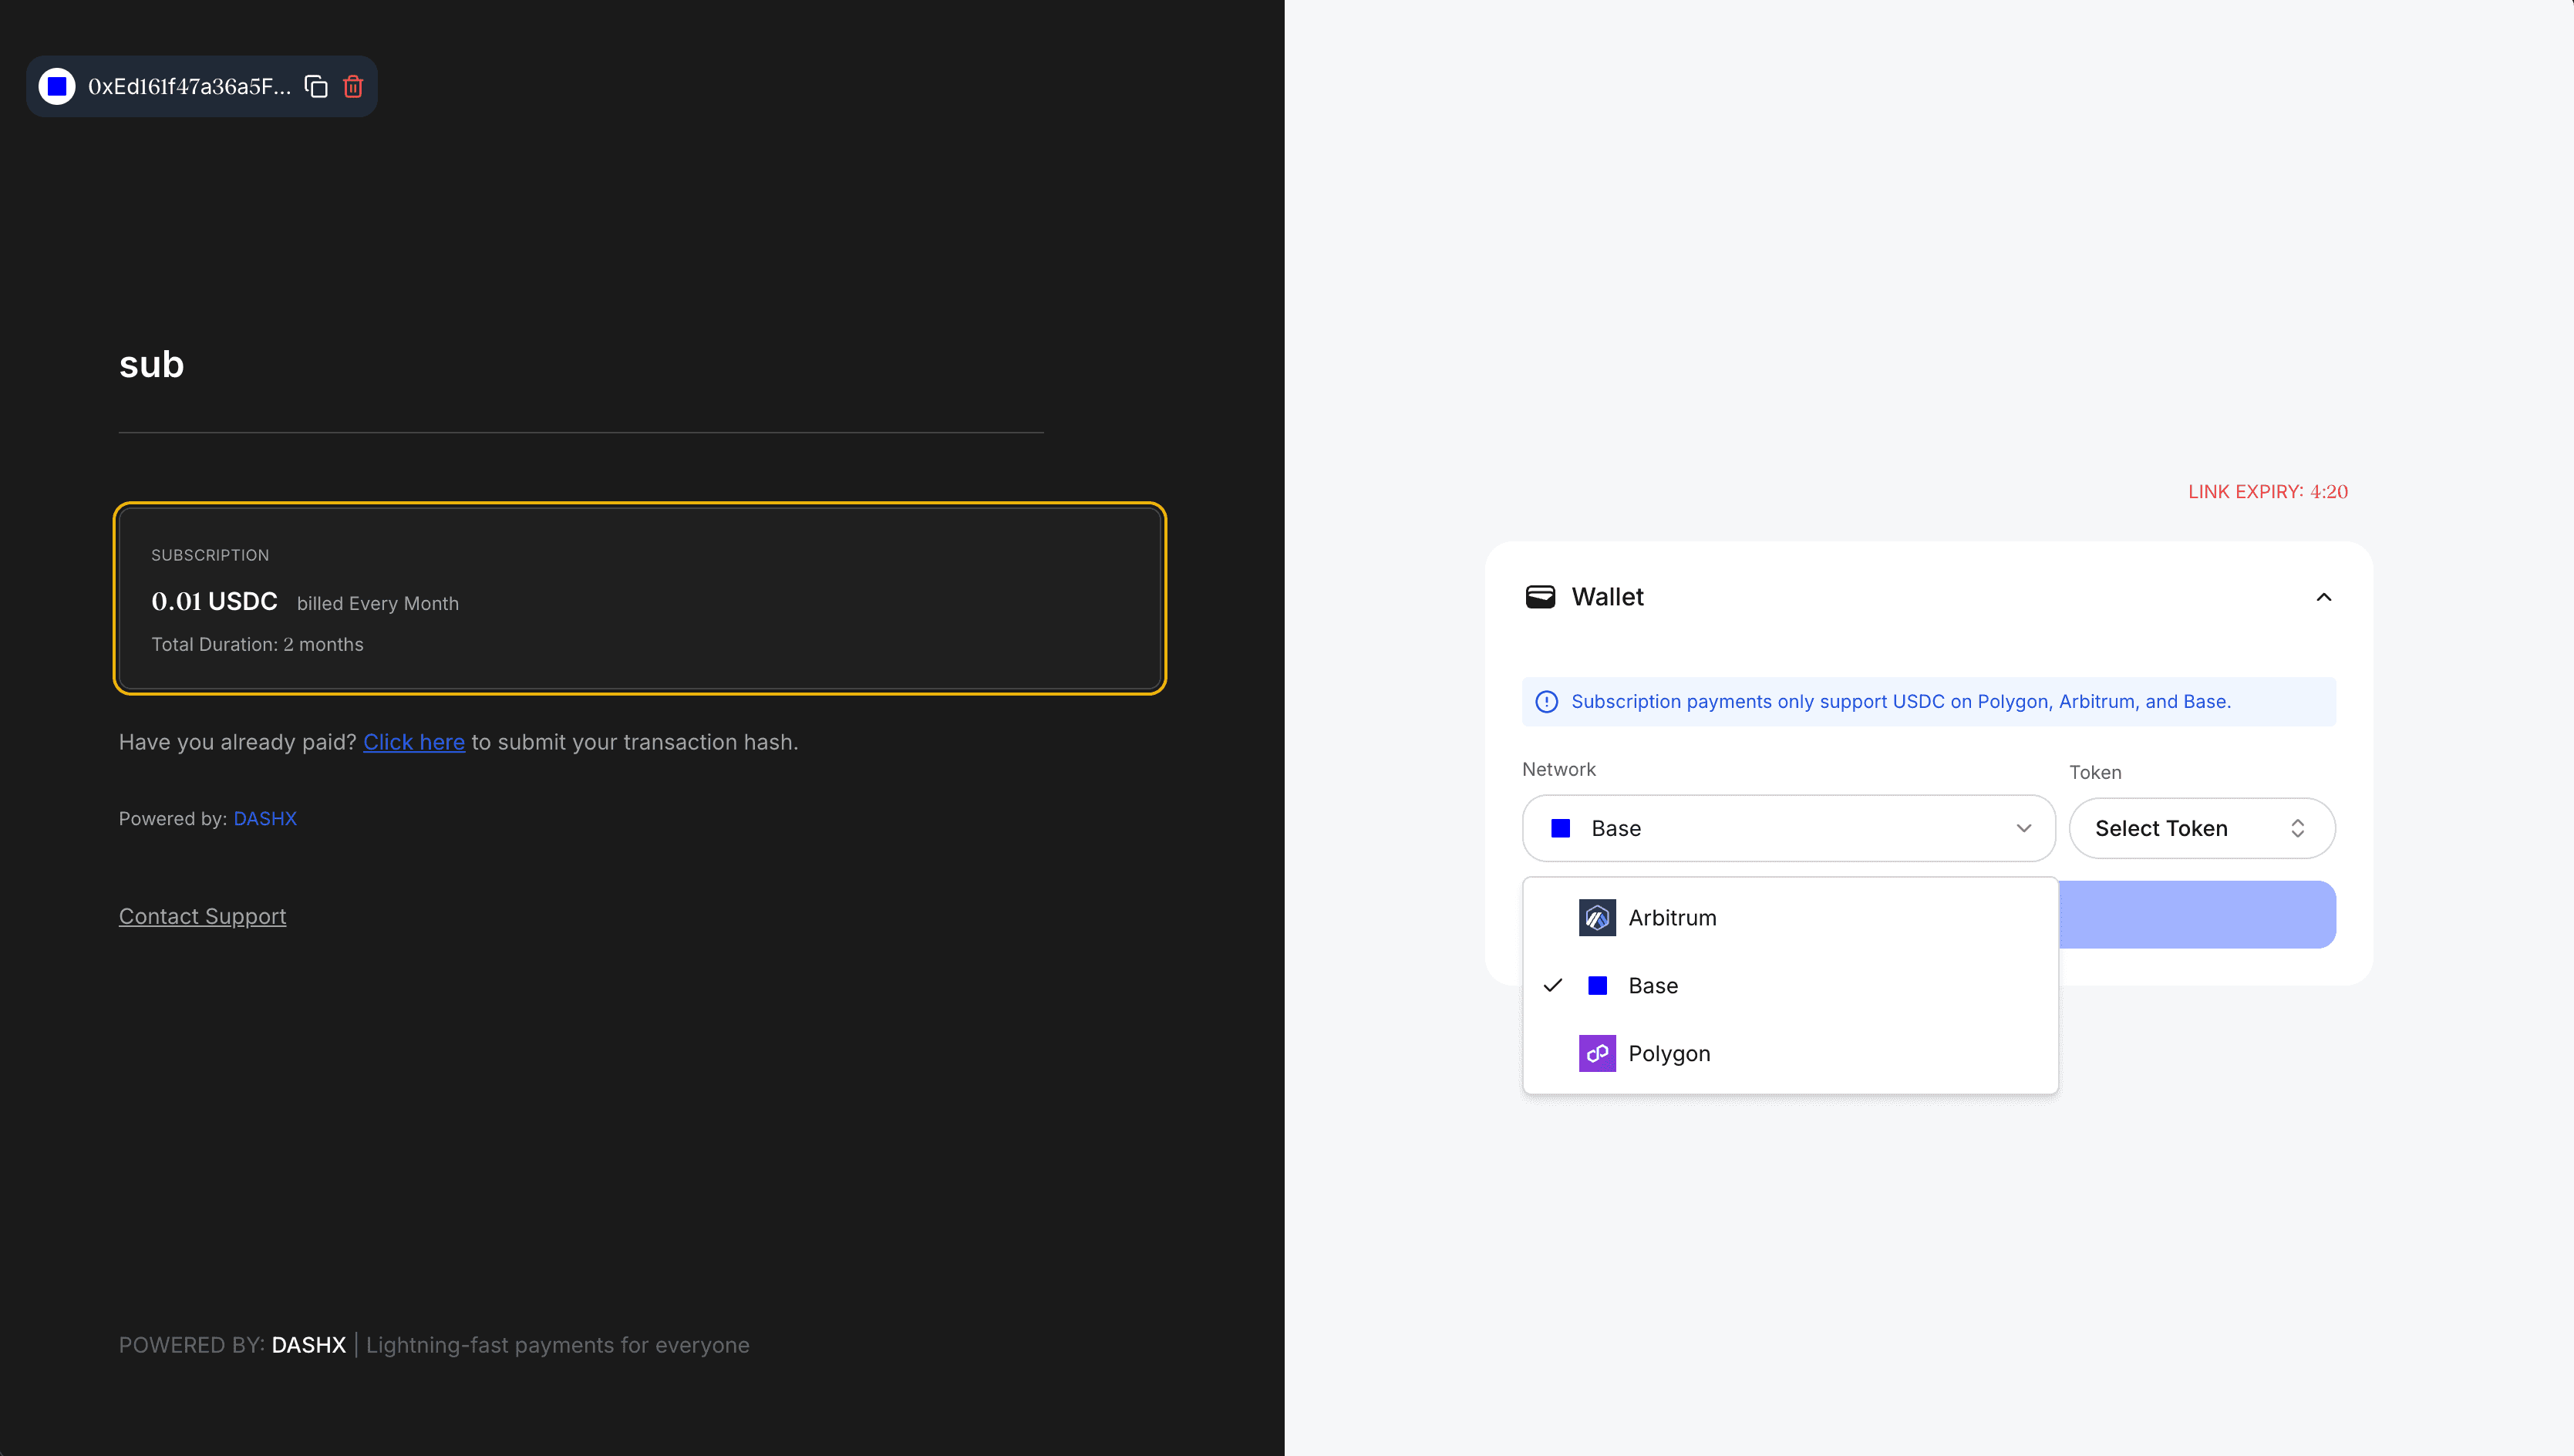Open the Click here transaction hash link
The height and width of the screenshot is (1456, 2574).
pyautogui.click(x=414, y=742)
